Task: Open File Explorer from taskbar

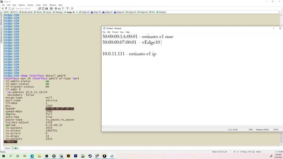Action: coord(39,156)
